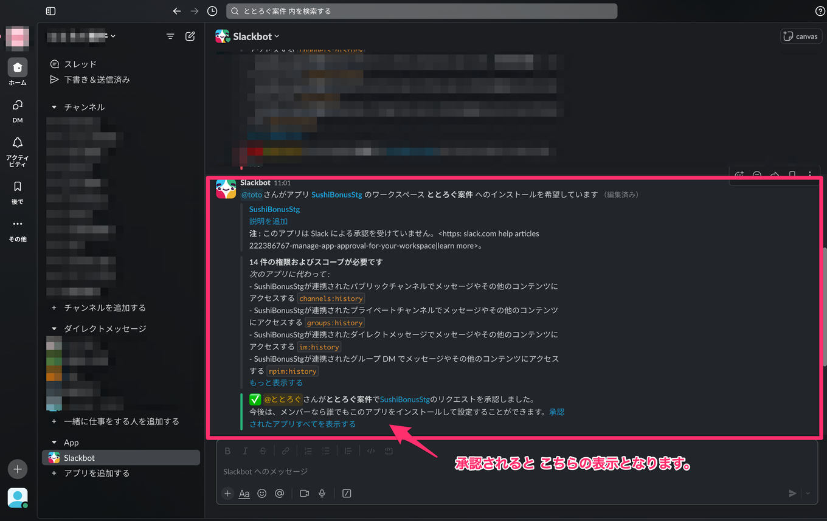Open SushiBonusStg link in first message line
This screenshot has height=521, width=827.
pos(337,195)
